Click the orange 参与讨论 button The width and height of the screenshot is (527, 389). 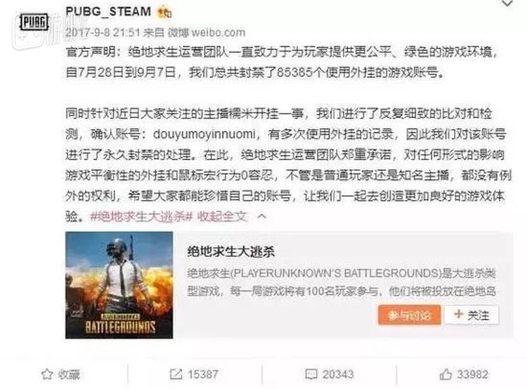pos(409,315)
